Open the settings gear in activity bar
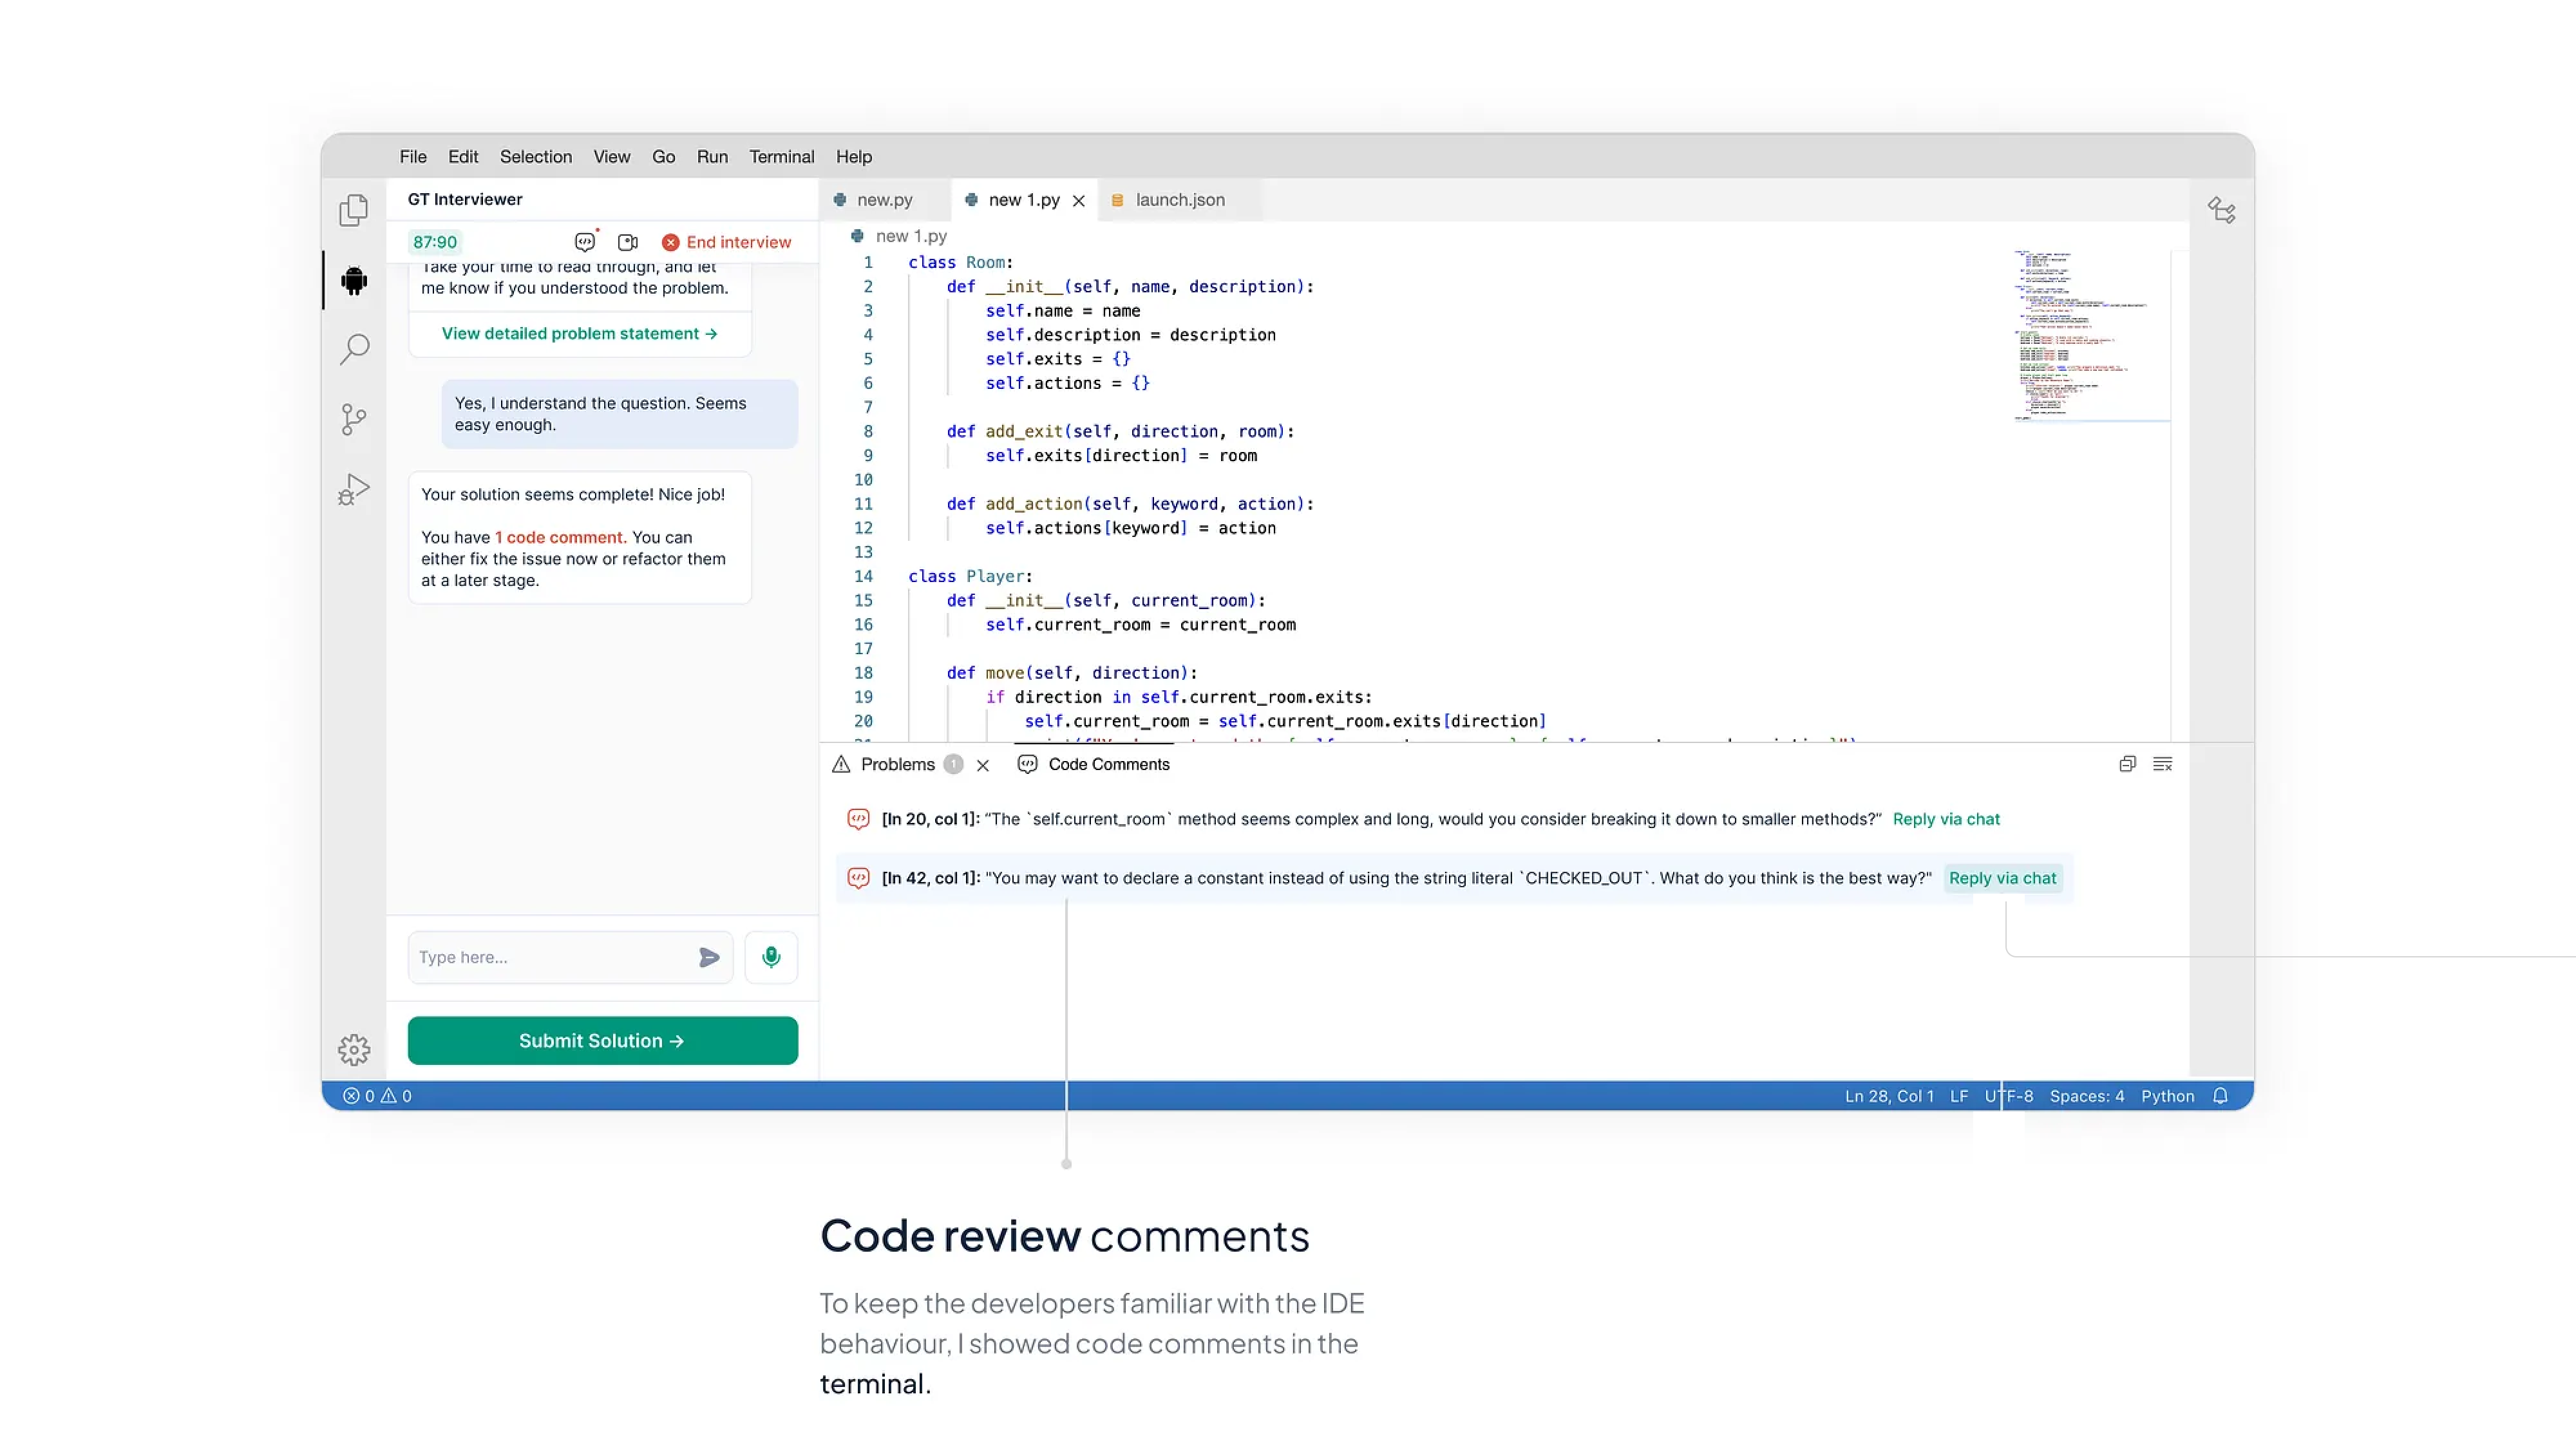 pos(353,1050)
